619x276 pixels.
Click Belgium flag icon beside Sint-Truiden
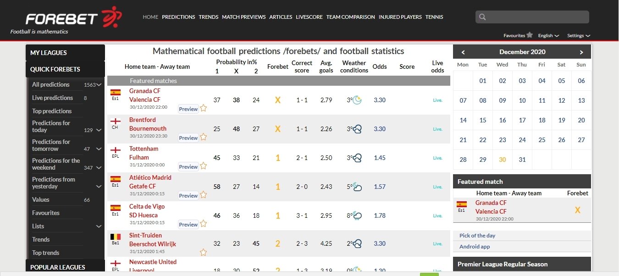116,237
